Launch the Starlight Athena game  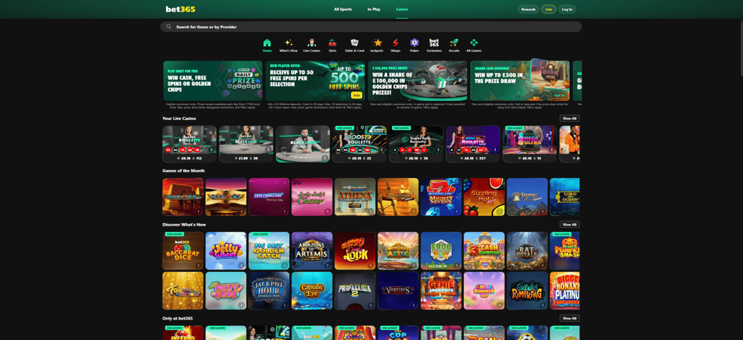click(x=355, y=197)
